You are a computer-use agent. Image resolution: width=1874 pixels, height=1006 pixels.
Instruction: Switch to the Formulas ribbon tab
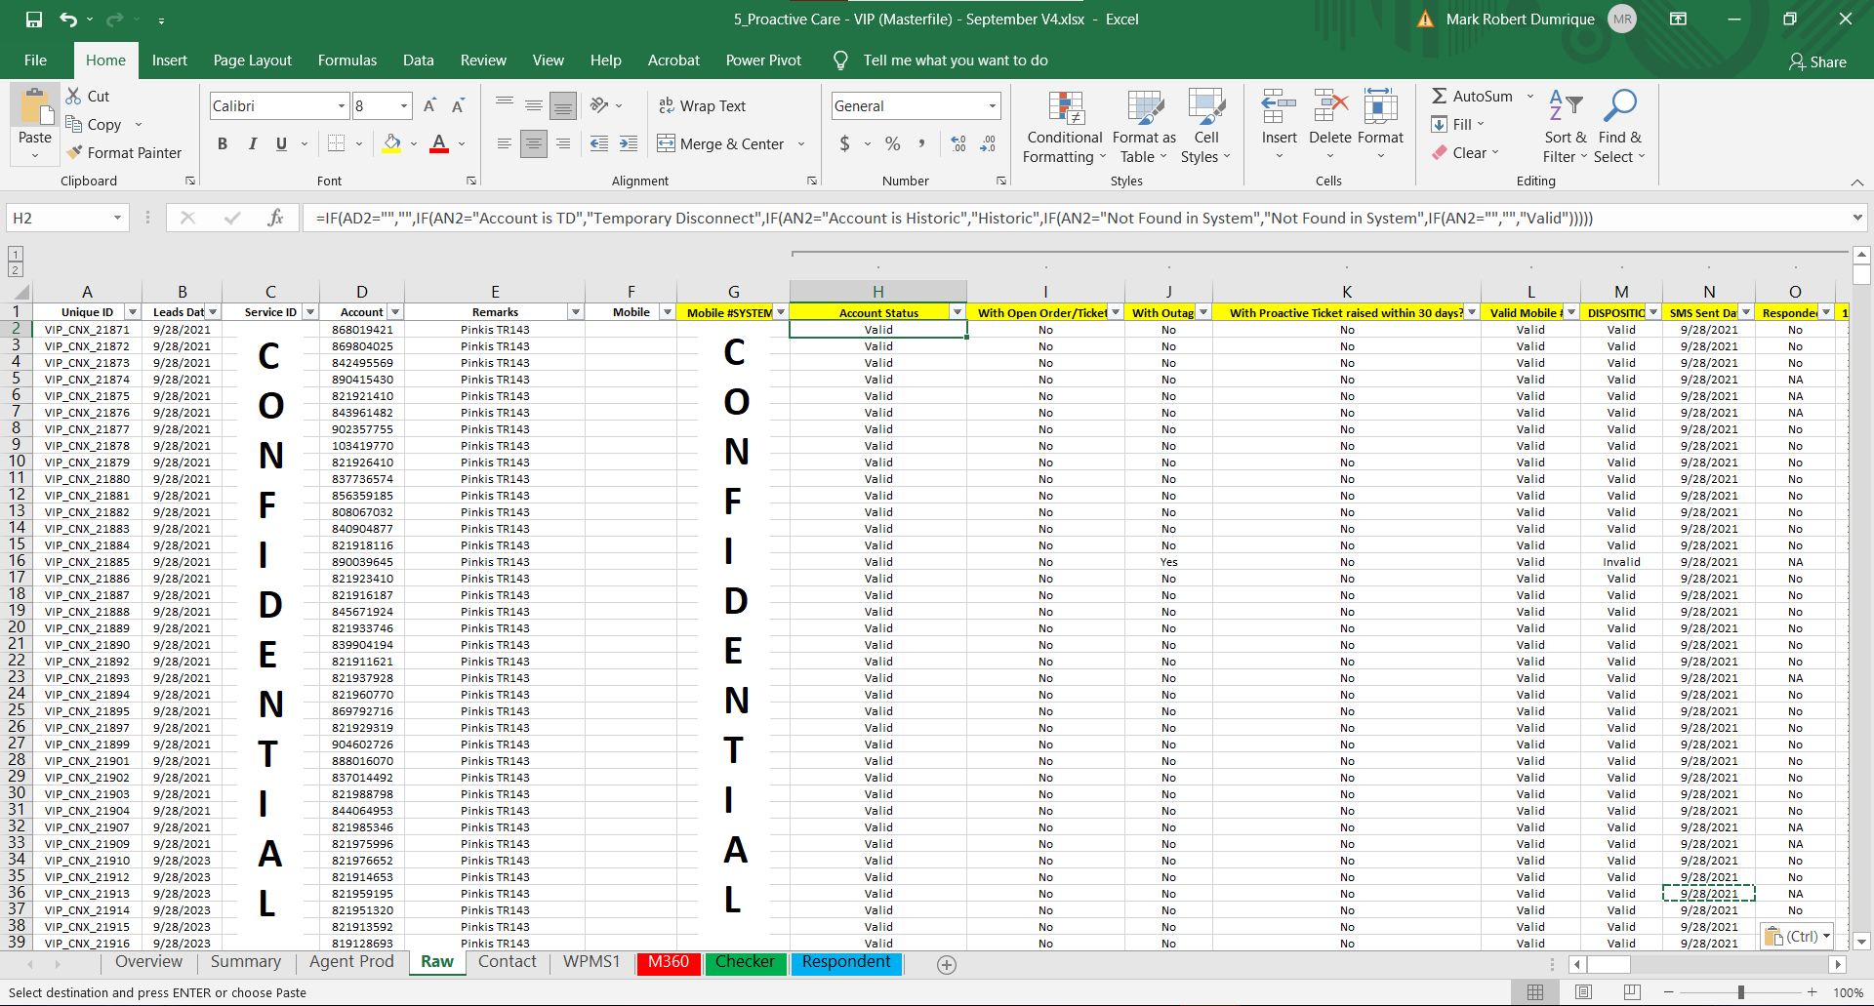pos(347,60)
